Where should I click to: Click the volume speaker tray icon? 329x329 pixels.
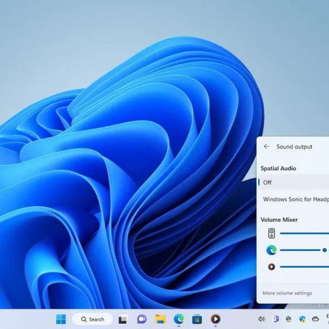pyautogui.click(x=262, y=319)
